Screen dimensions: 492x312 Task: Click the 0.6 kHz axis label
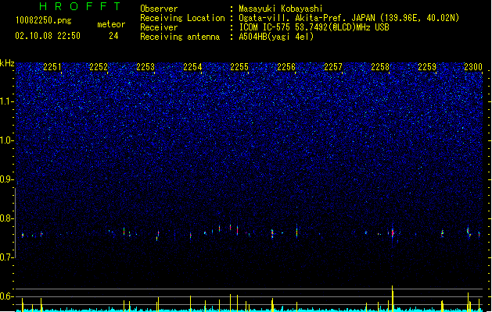tap(7, 296)
